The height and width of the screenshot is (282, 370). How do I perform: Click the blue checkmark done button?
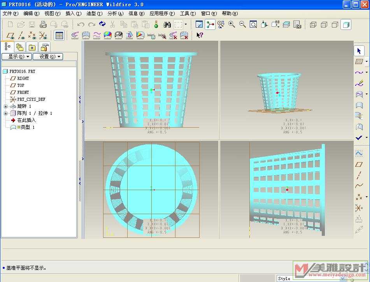(x=359, y=138)
